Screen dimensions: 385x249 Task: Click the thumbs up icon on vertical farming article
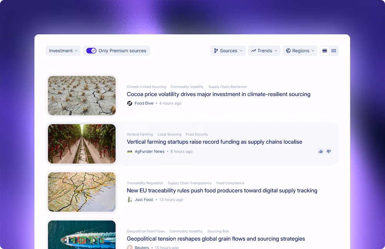pyautogui.click(x=321, y=151)
